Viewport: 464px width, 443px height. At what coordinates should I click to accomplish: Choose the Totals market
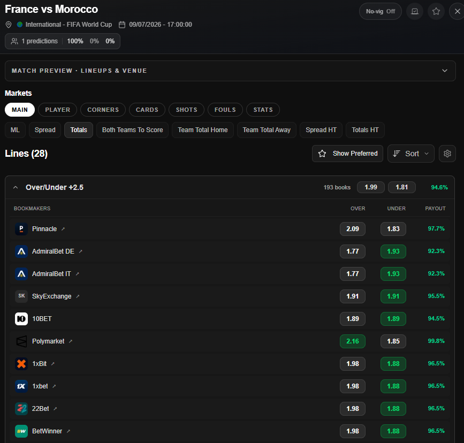[x=79, y=130]
